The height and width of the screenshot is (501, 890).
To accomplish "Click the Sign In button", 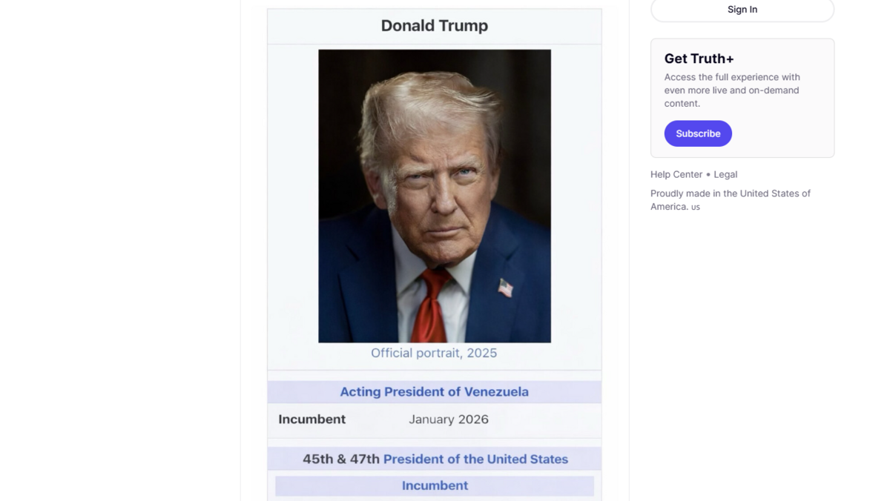I will click(x=742, y=10).
